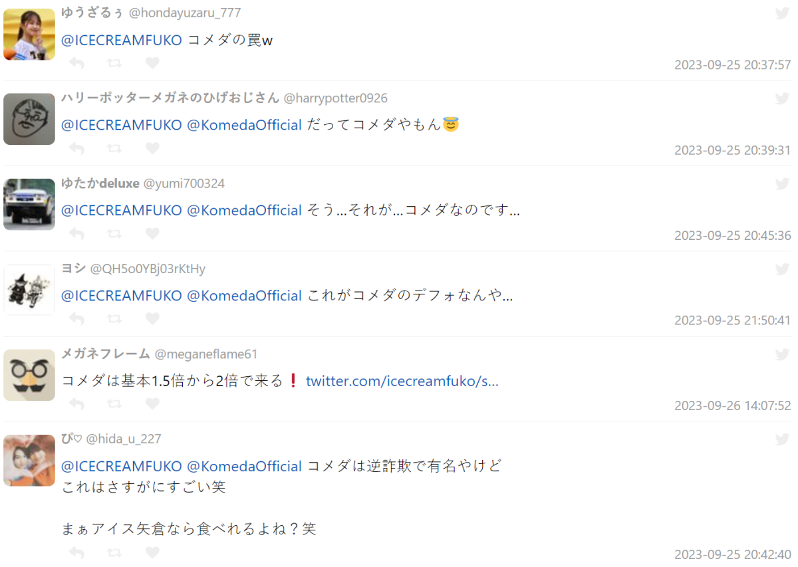Open @KomedaOfficial mention in harrypotter0926's tweet
This screenshot has height=567, width=798.
pos(244,125)
